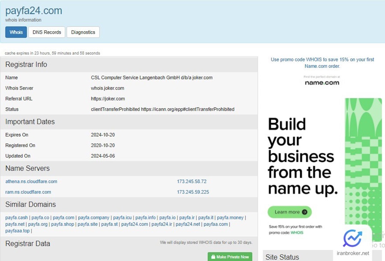Open similar domain payfa.cash
This screenshot has width=385, height=261.
[x=16, y=217]
